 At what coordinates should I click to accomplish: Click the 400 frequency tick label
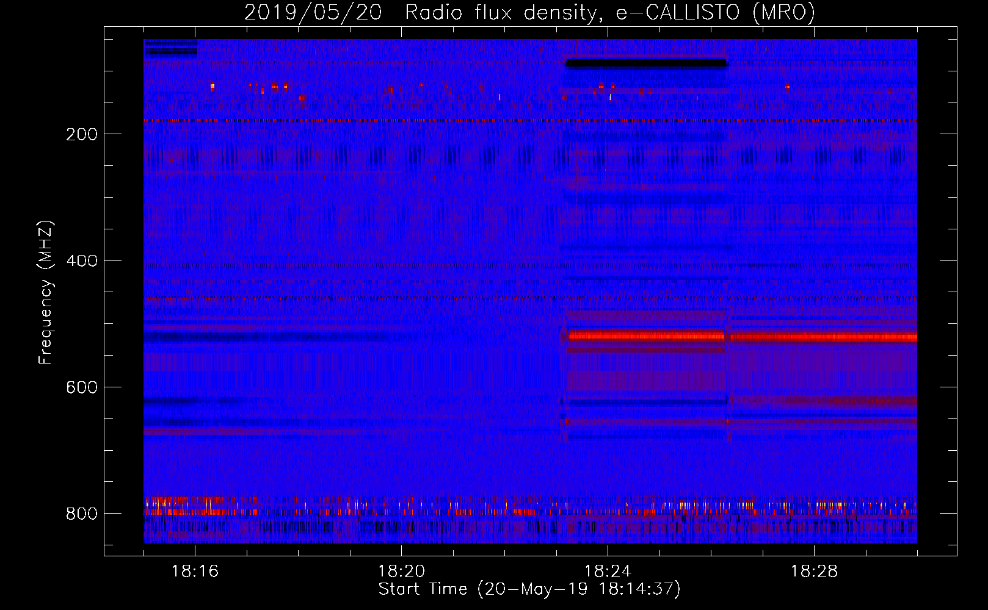click(82, 261)
